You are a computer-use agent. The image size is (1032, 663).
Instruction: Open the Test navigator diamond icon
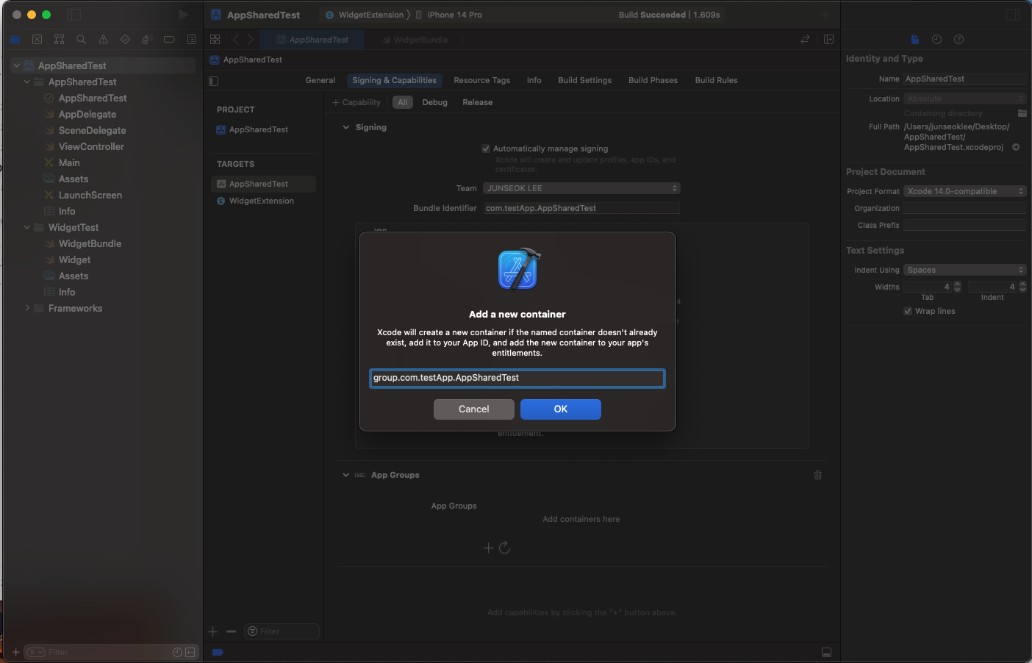coord(125,40)
